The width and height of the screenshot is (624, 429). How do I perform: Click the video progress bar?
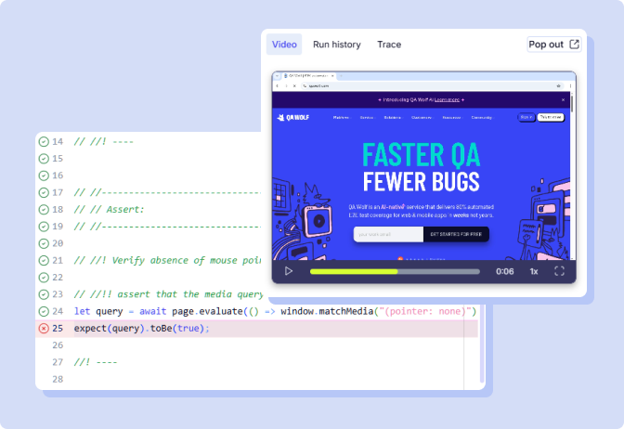coord(395,272)
